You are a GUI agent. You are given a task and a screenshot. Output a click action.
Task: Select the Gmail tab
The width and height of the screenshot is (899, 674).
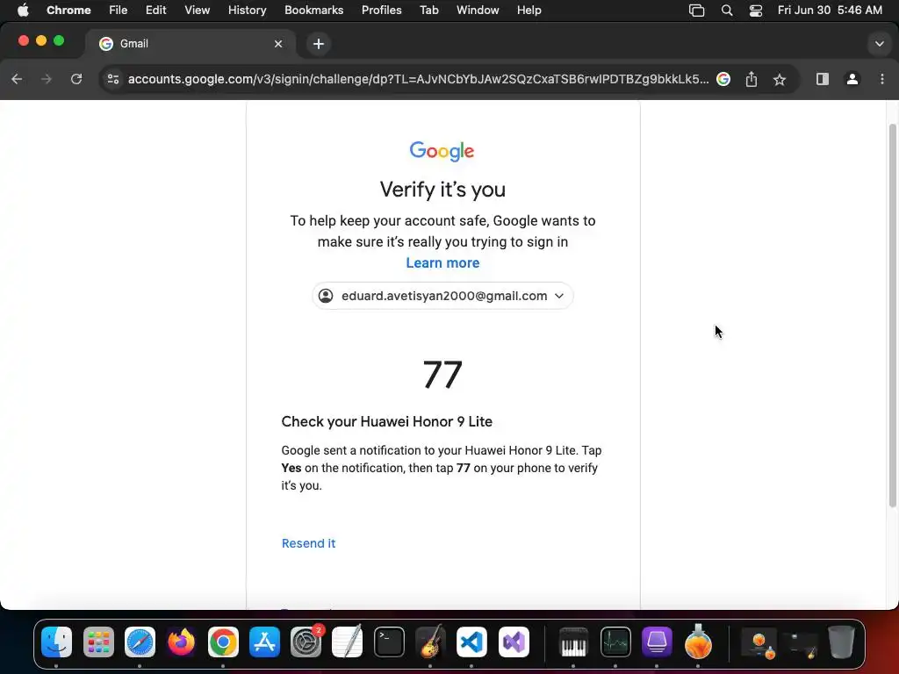point(191,44)
